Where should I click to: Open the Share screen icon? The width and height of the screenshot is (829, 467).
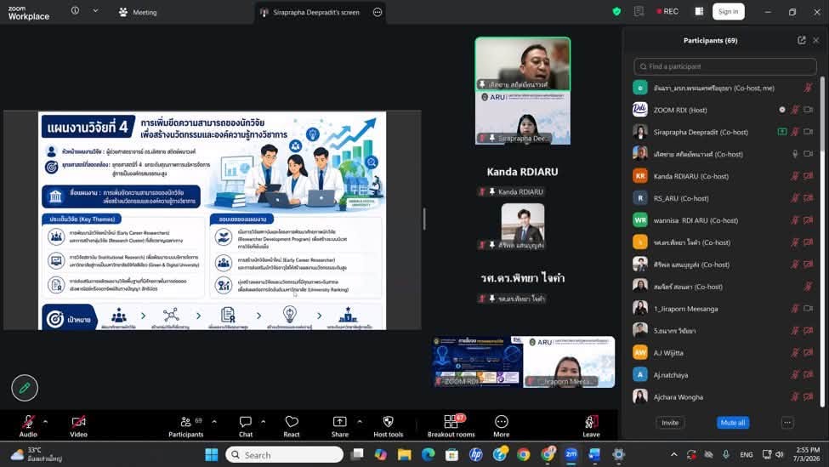[339, 422]
